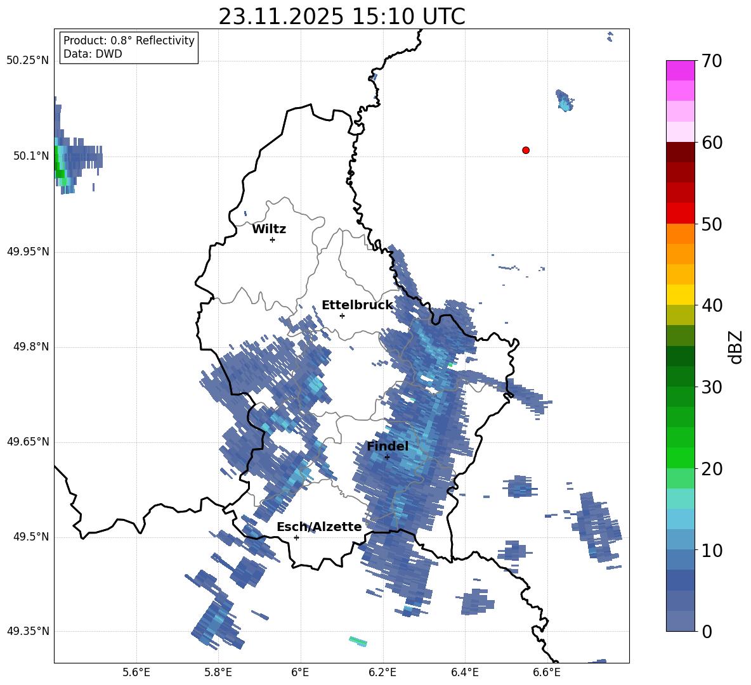Click the 10 colorbar tick label

pos(712,550)
